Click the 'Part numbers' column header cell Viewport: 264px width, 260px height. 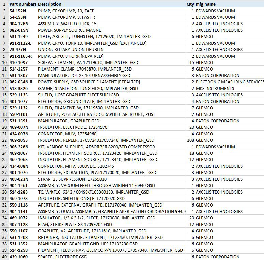(23, 4)
